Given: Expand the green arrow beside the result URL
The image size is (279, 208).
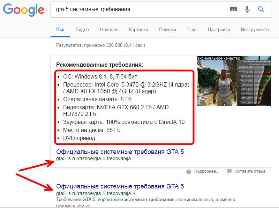Looking at the screenshot, I should [134, 193].
